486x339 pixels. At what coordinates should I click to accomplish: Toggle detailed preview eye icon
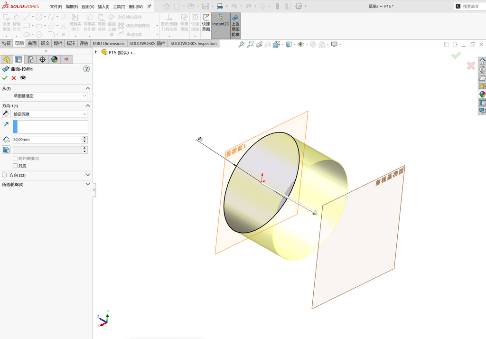[23, 78]
